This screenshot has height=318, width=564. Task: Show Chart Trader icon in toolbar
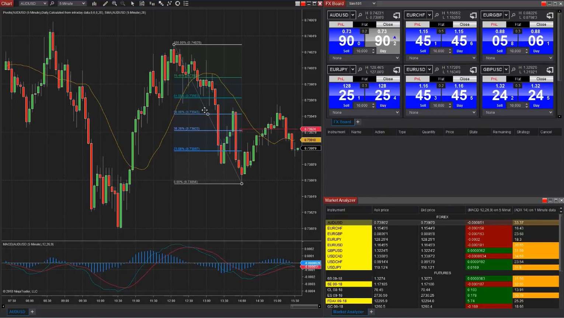tap(152, 3)
